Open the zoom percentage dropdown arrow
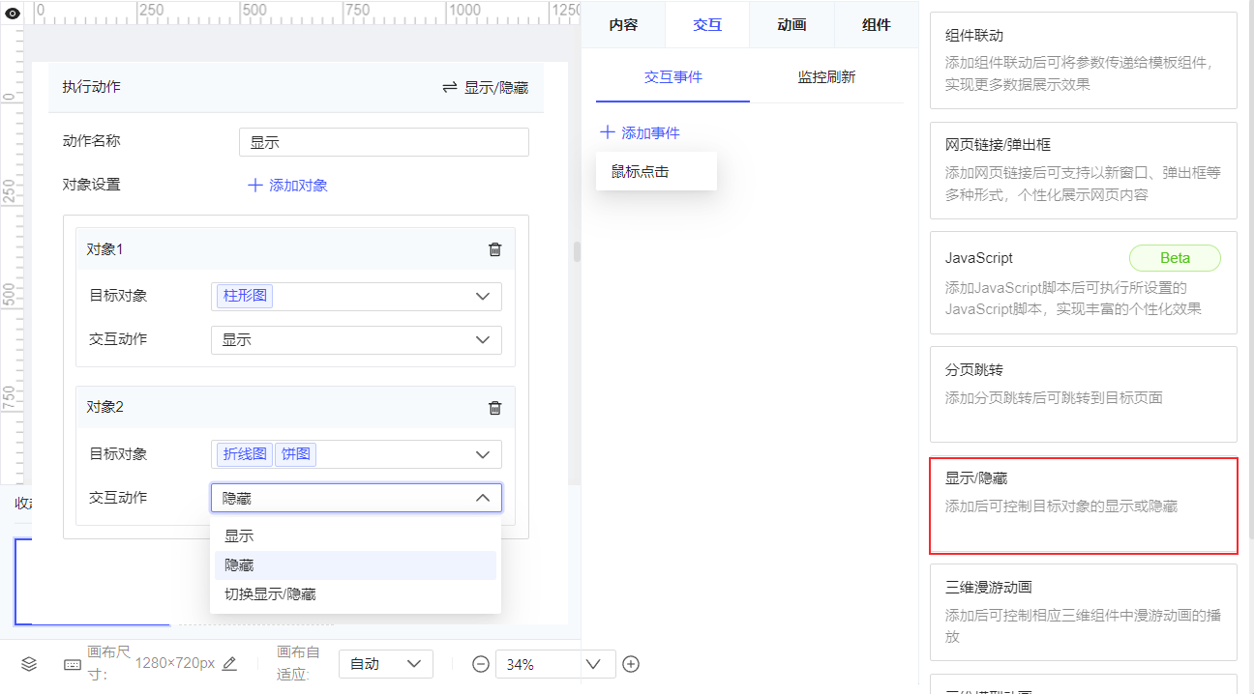Screen dimensions: 1254x694 point(594,664)
